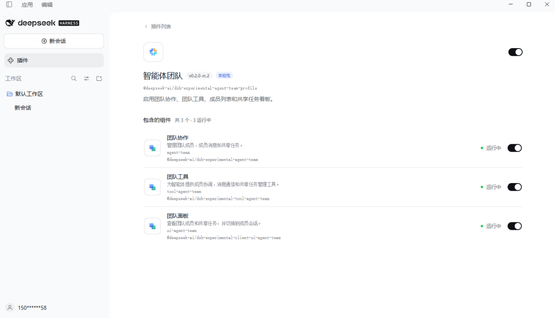Click the 包含的组件 heading

[157, 120]
